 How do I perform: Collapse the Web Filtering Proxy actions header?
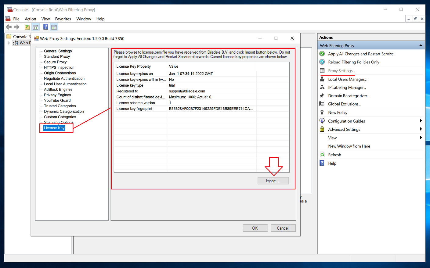tap(421, 45)
